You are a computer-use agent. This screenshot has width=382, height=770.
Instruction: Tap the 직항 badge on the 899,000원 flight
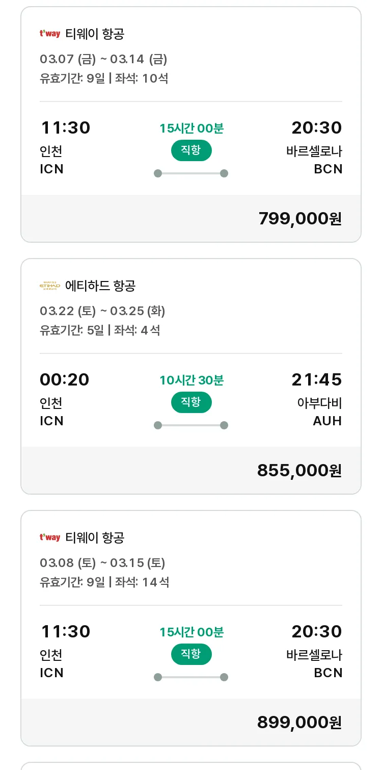191,654
